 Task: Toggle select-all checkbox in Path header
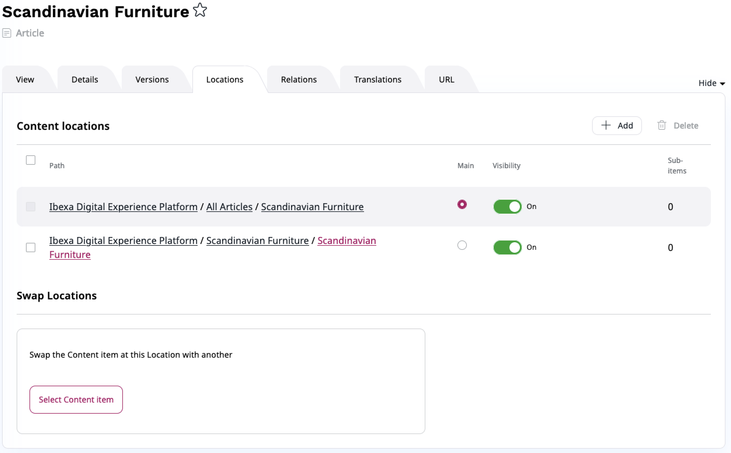coord(31,160)
